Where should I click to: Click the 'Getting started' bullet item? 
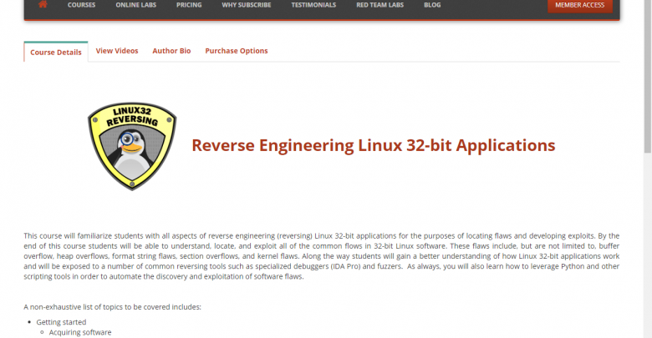(61, 322)
